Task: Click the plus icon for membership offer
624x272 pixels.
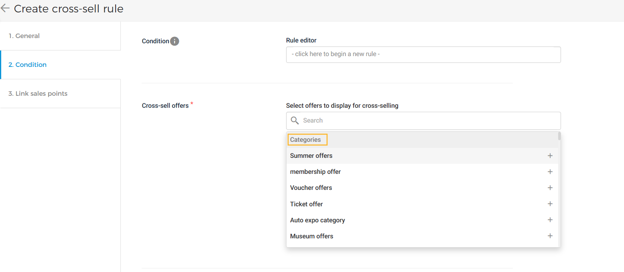Action: [550, 172]
